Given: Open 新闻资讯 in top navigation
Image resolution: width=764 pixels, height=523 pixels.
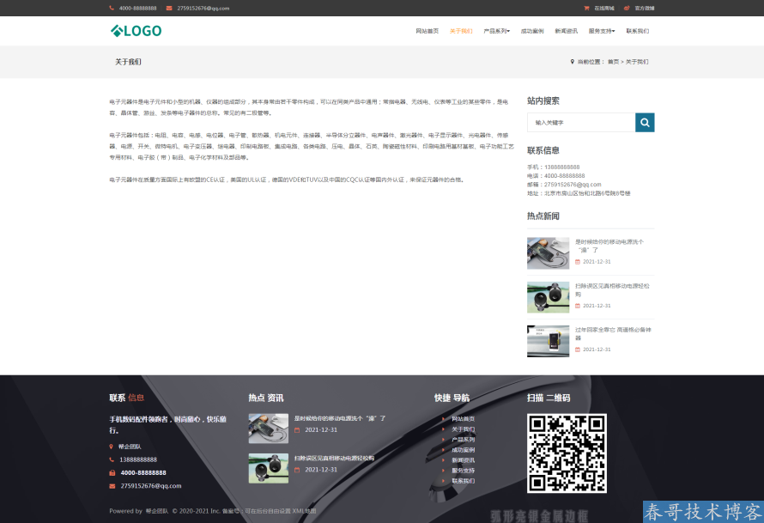Looking at the screenshot, I should point(567,31).
